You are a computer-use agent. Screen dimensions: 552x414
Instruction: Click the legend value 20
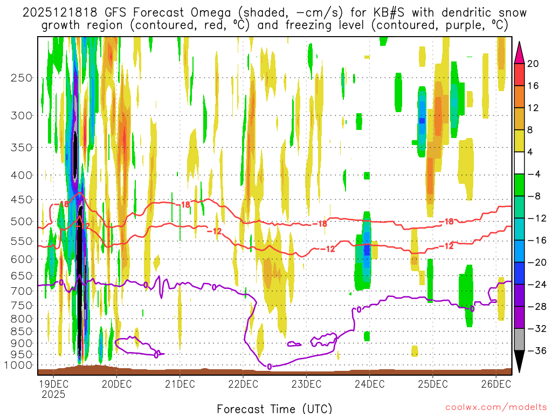pyautogui.click(x=533, y=64)
